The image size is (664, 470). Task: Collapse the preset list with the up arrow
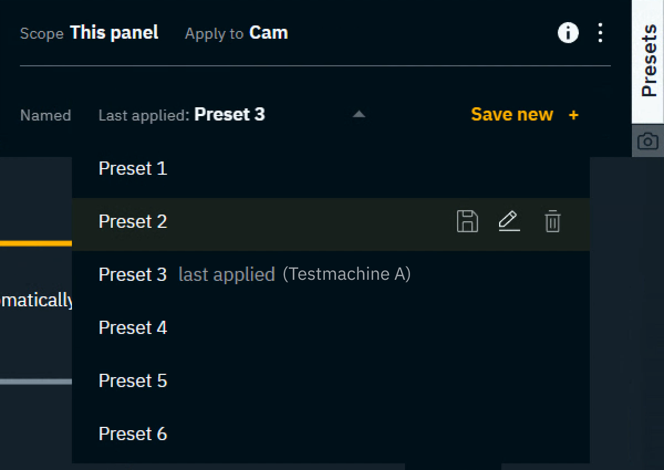click(x=359, y=114)
